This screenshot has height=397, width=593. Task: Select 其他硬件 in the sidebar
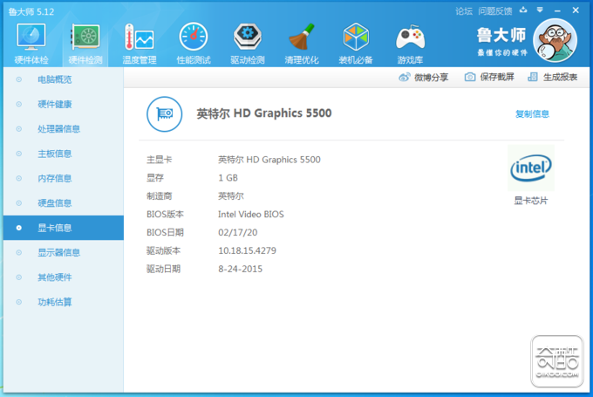pyautogui.click(x=64, y=277)
